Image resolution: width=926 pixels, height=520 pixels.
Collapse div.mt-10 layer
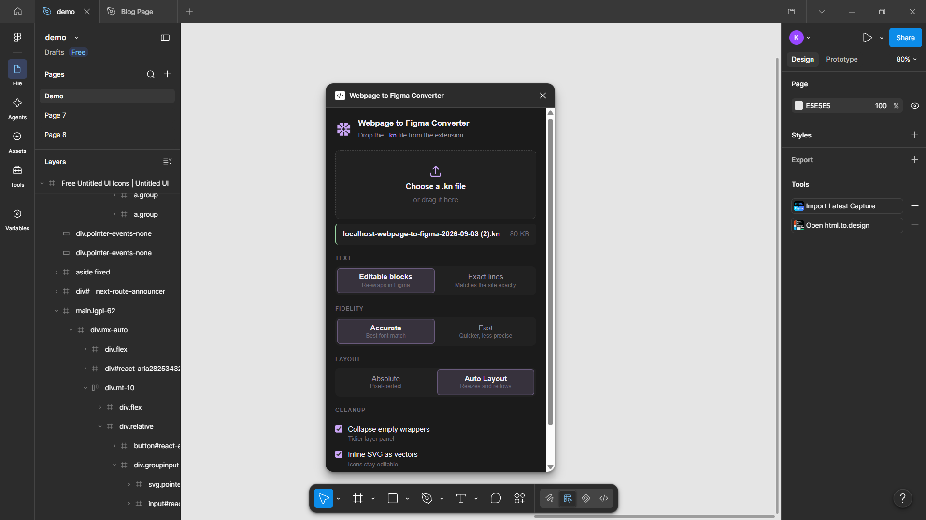(x=85, y=388)
